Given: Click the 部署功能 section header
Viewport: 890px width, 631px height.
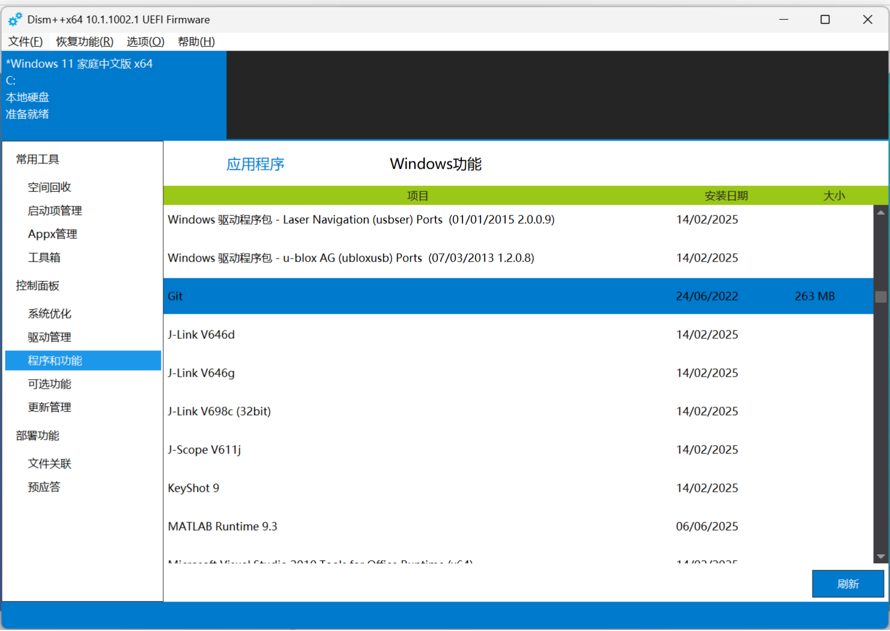Looking at the screenshot, I should tap(37, 435).
